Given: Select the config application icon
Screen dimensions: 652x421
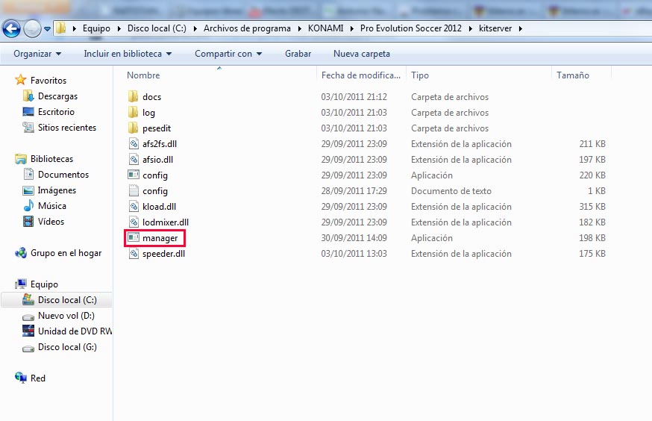Looking at the screenshot, I should [x=134, y=175].
